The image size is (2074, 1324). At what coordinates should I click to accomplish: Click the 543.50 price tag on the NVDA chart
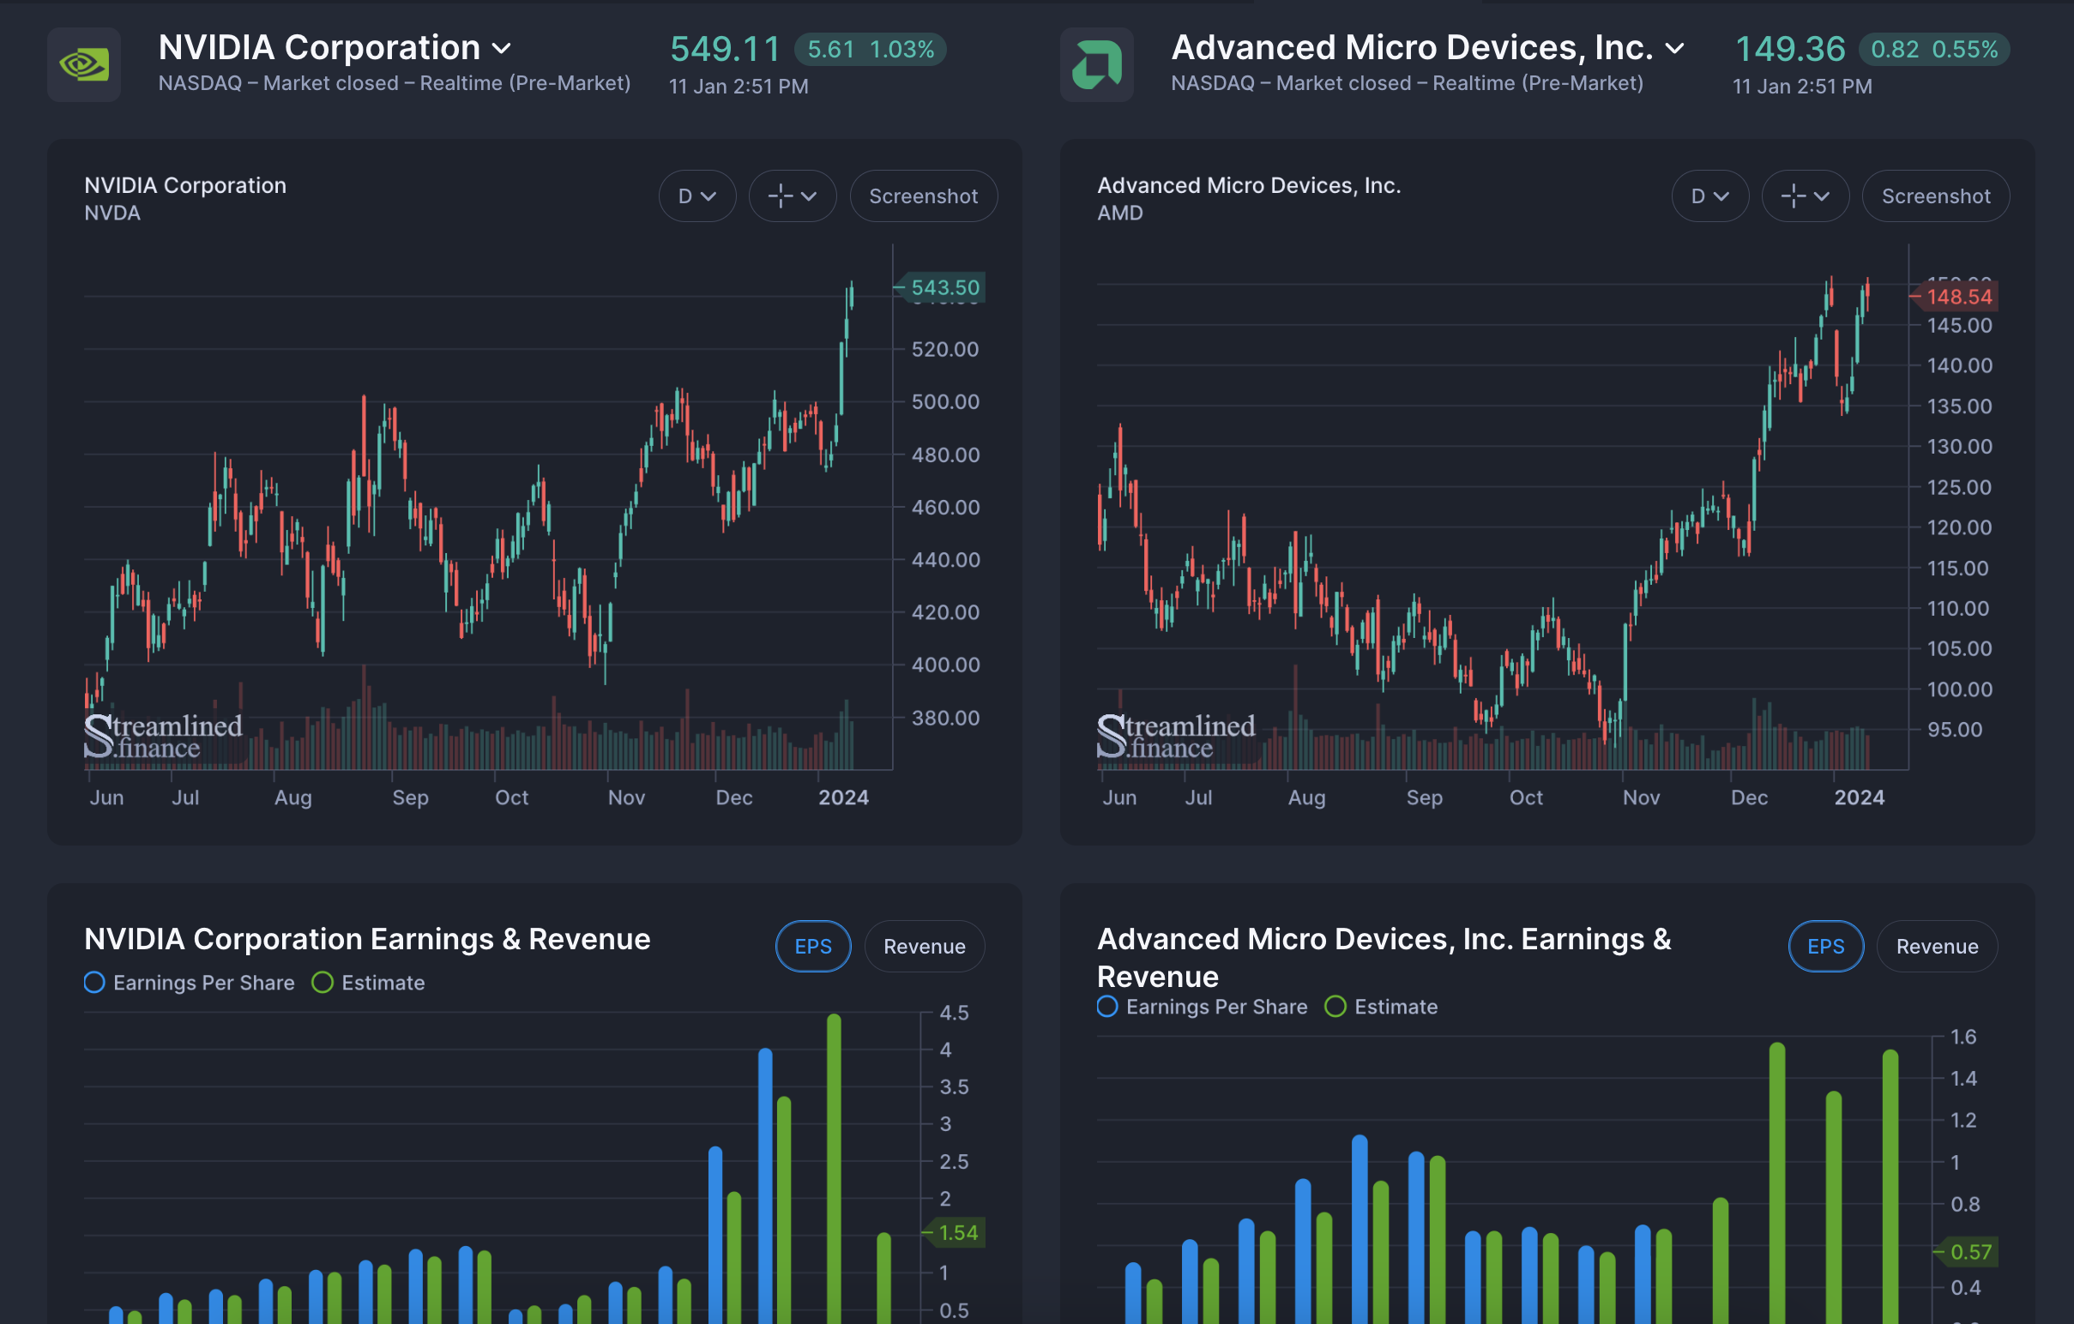[x=944, y=287]
